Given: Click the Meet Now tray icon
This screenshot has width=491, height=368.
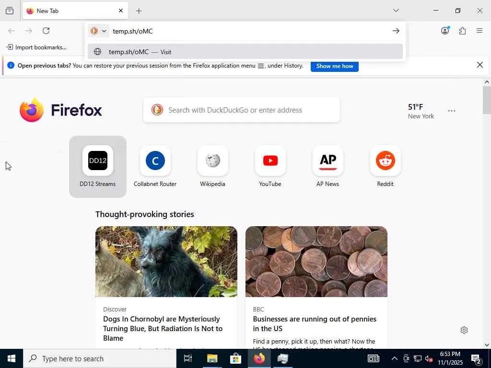Looking at the screenshot, I should 406,358.
